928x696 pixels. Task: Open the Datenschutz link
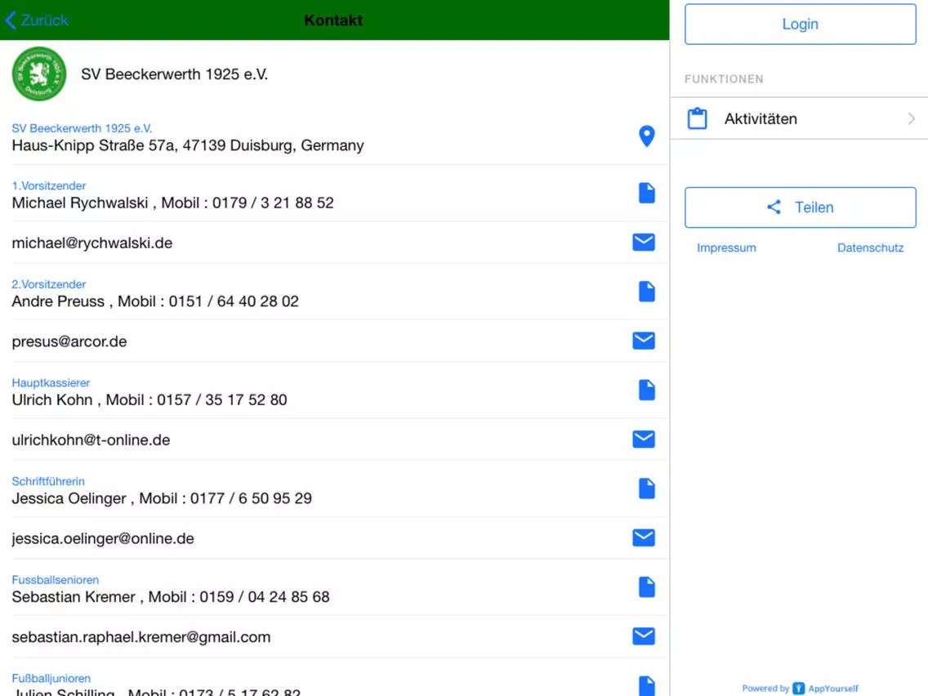(870, 248)
